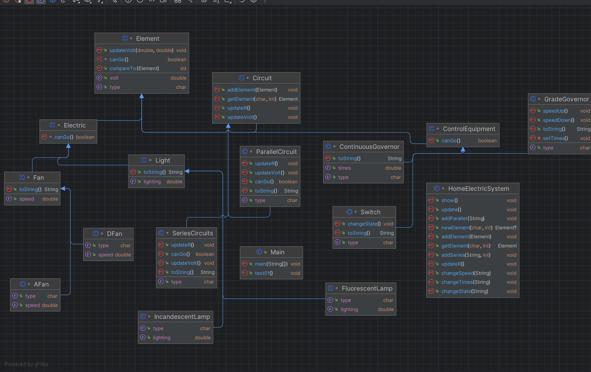
Task: Click the method icon beside show() in HomeElectricSystem
Action: (431, 200)
